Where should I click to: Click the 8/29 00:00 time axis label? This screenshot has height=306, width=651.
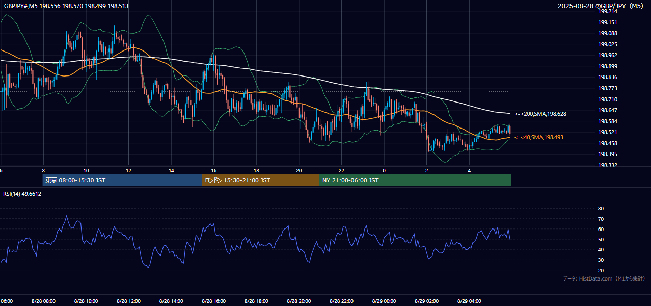pyautogui.click(x=384, y=301)
